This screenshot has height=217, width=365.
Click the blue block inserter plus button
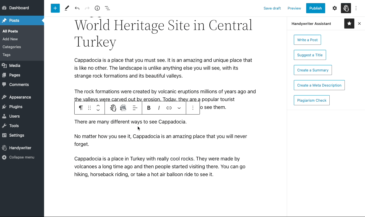point(55,8)
